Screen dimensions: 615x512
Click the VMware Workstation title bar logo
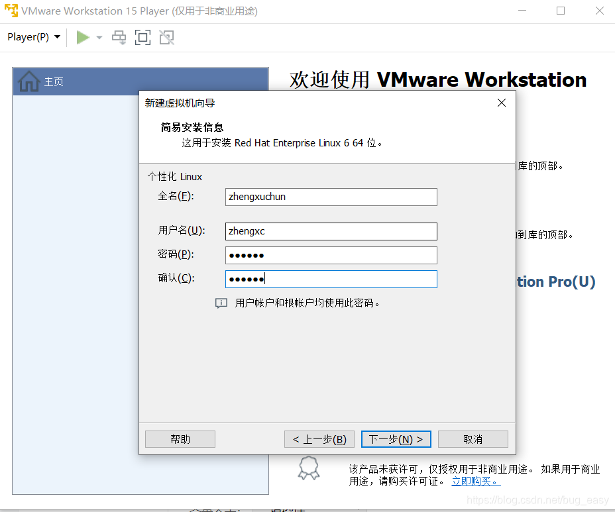(11, 11)
